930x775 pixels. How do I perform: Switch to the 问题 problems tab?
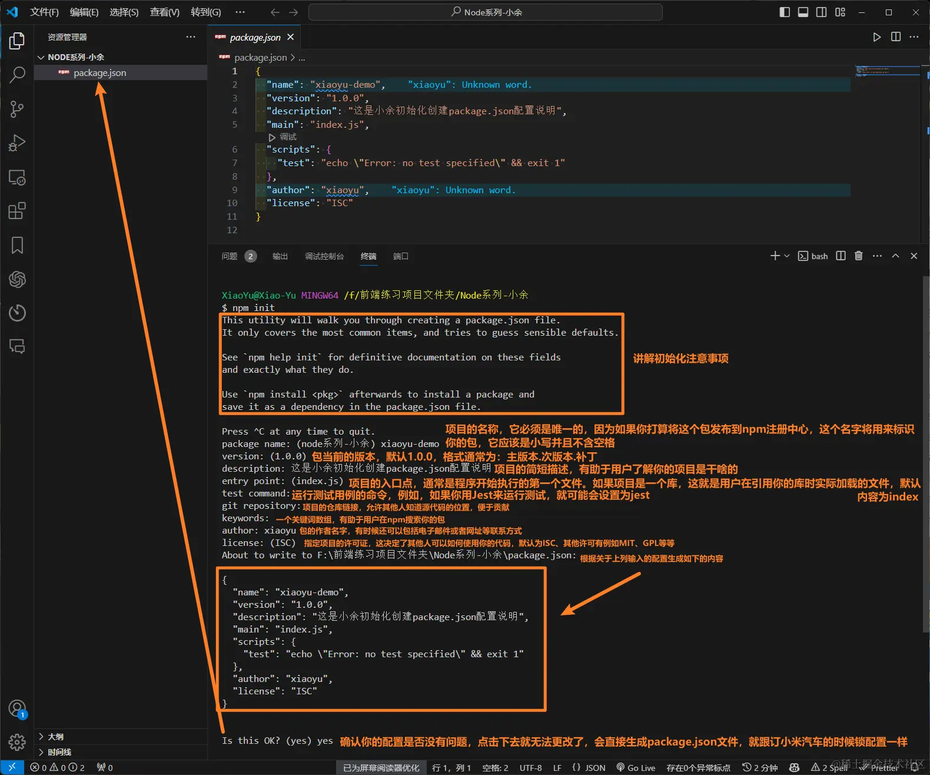tap(230, 256)
